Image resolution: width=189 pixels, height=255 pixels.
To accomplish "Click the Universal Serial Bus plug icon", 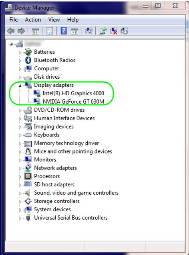I will point(28,218).
